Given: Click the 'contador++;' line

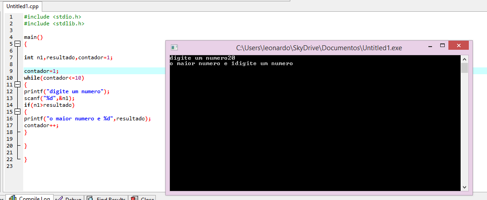Looking at the screenshot, I should tap(41, 125).
